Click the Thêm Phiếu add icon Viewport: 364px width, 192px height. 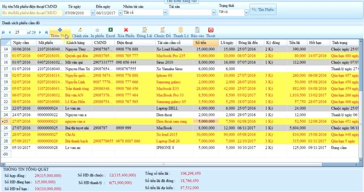[60, 30]
